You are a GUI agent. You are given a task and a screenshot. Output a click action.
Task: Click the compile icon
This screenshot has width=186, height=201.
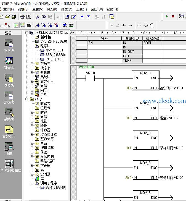click(67, 17)
